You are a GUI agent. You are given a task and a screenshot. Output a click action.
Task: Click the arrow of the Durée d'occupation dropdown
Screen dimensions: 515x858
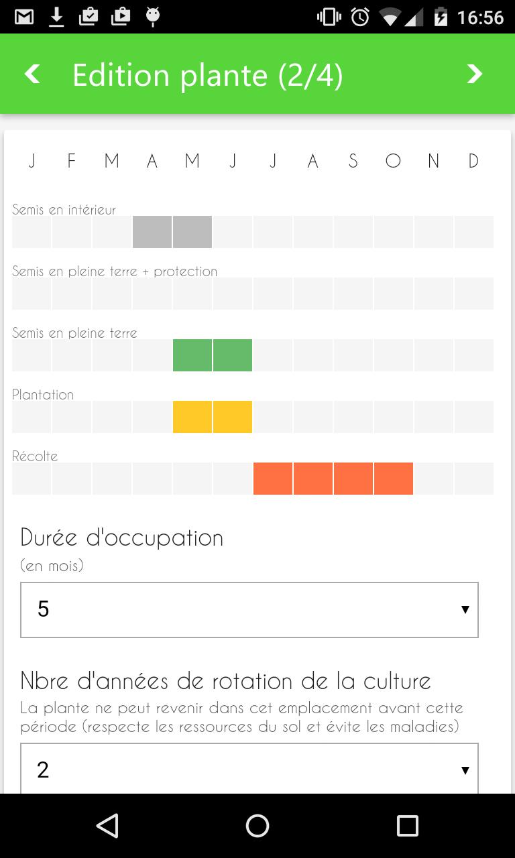click(465, 609)
